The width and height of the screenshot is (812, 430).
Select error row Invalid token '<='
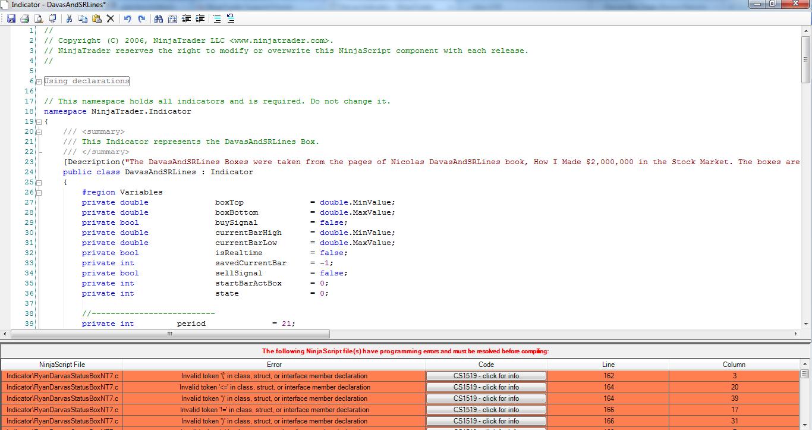tap(274, 387)
